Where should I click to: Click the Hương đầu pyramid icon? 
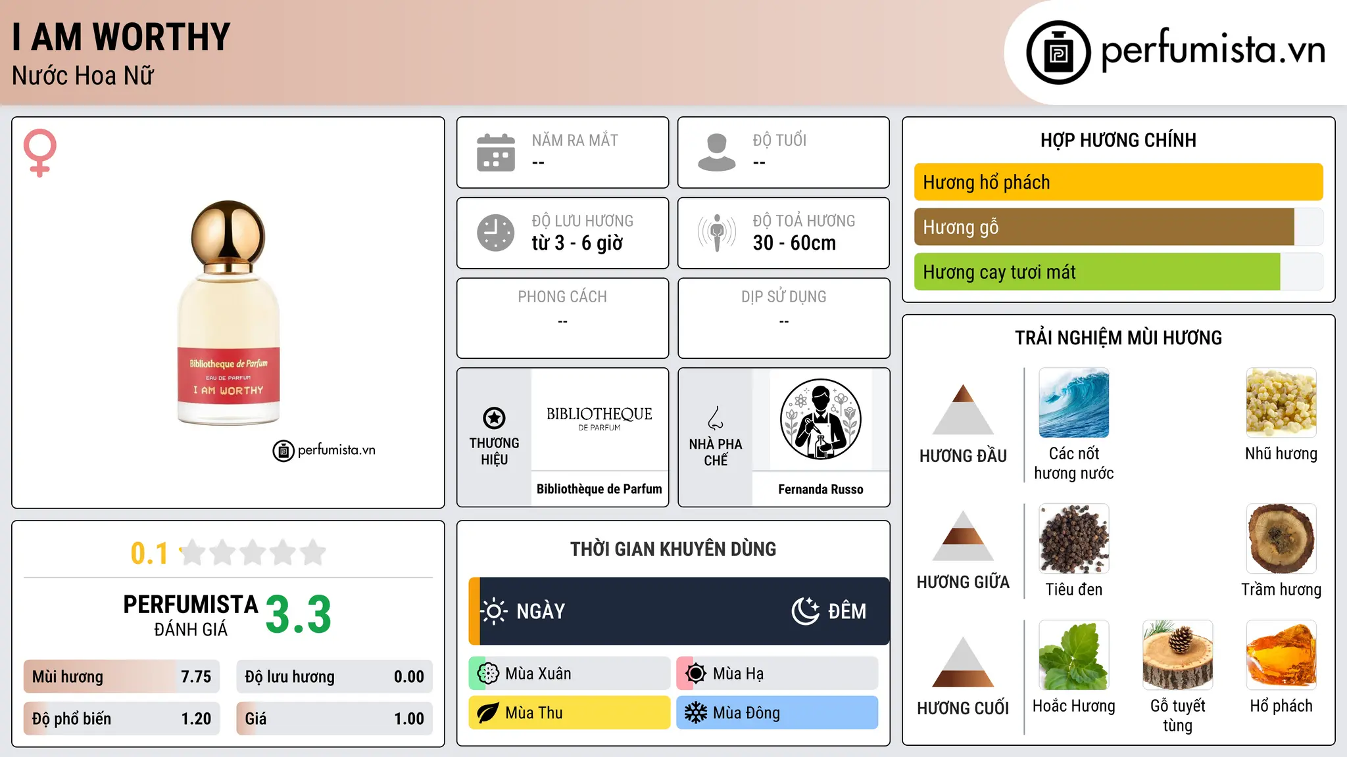click(963, 409)
